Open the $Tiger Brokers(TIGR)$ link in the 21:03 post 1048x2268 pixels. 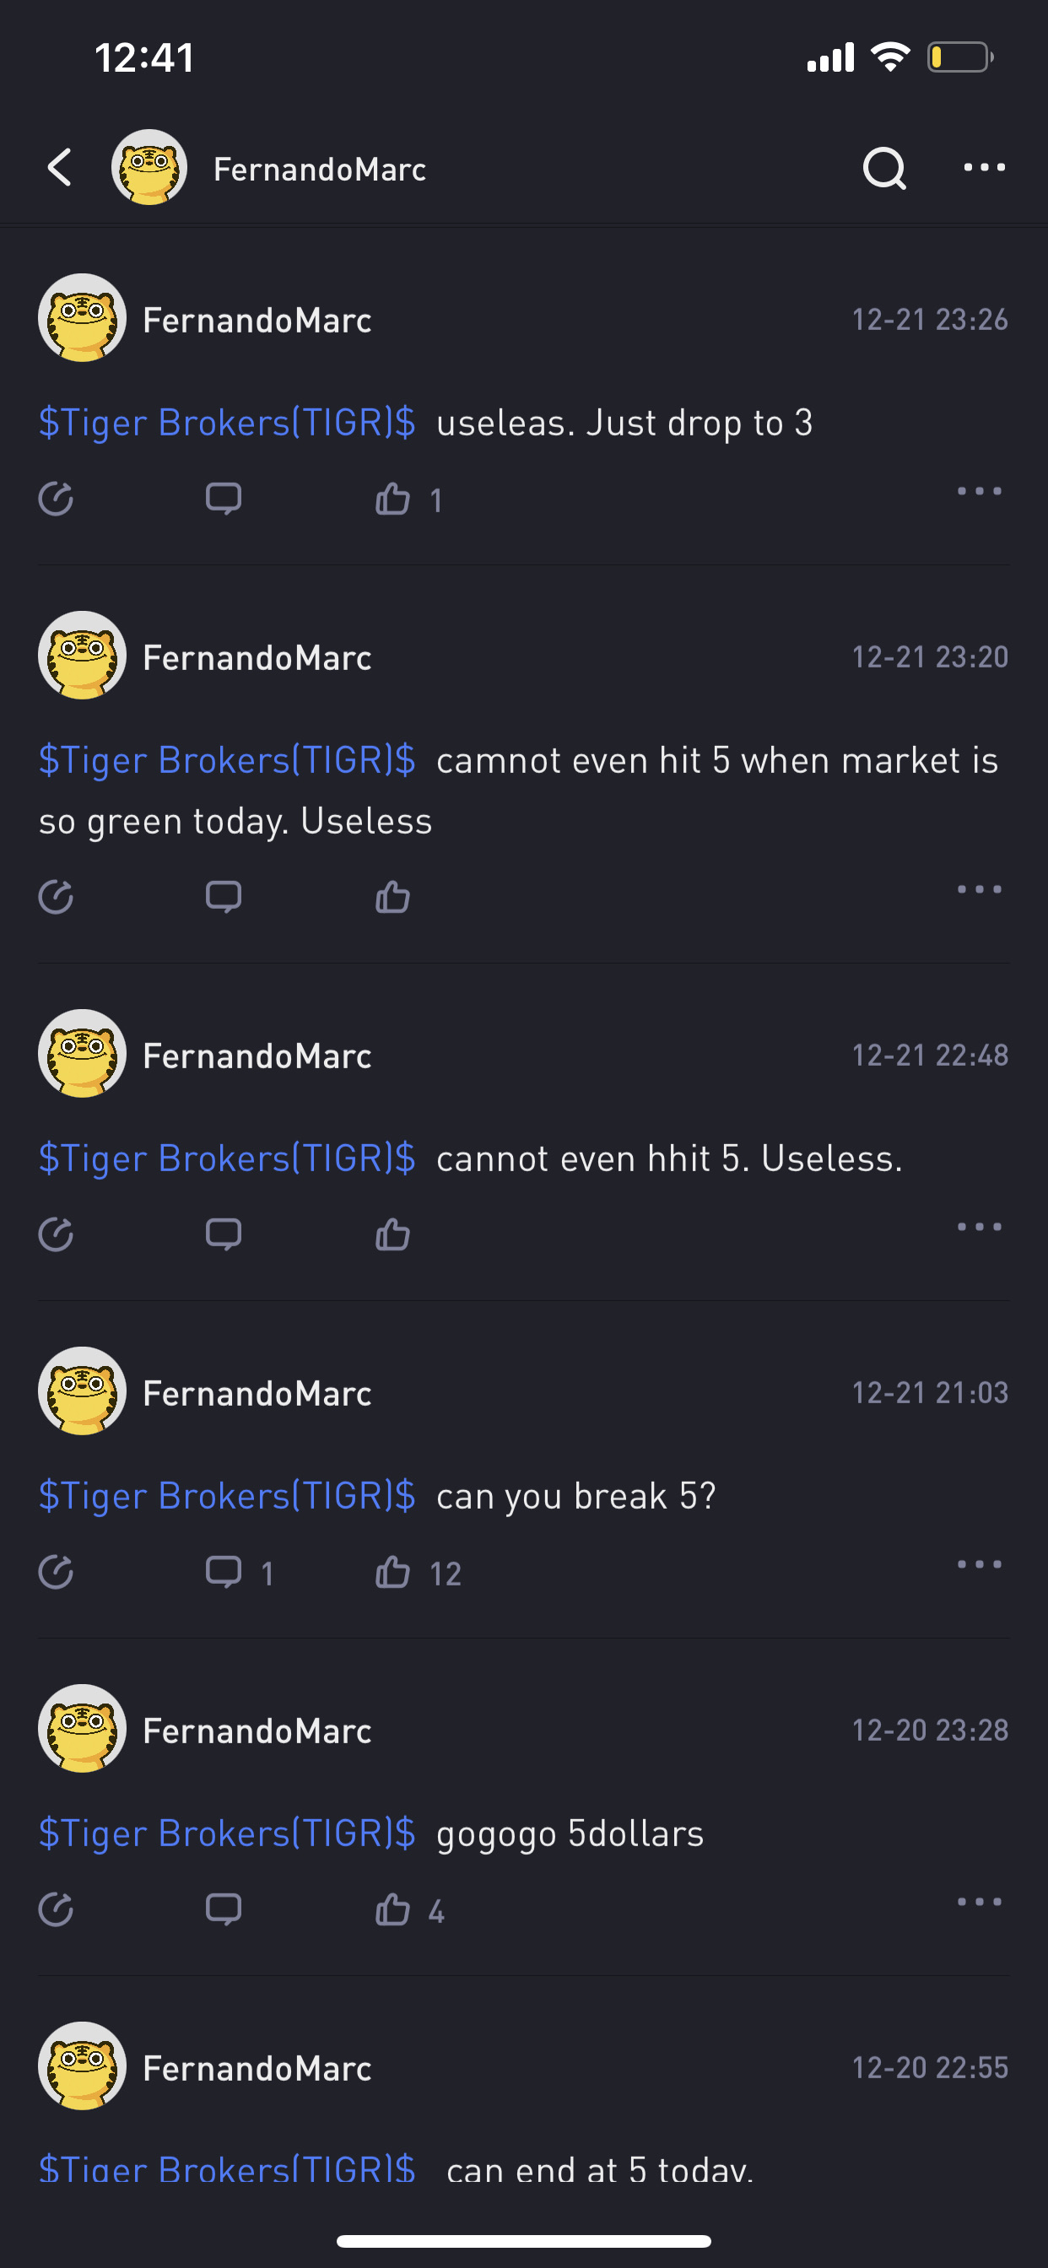point(227,1496)
